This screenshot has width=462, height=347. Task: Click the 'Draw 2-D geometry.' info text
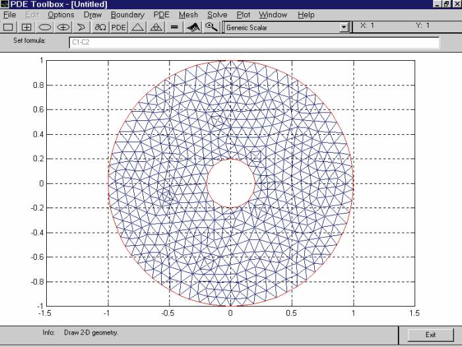[91, 332]
